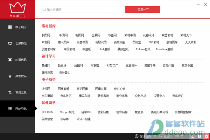Open settings gear in bottom corner

[206, 137]
